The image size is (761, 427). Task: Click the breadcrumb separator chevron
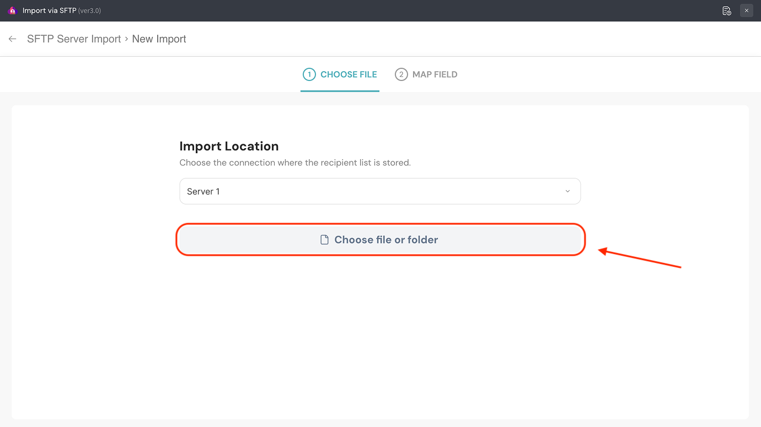(126, 39)
